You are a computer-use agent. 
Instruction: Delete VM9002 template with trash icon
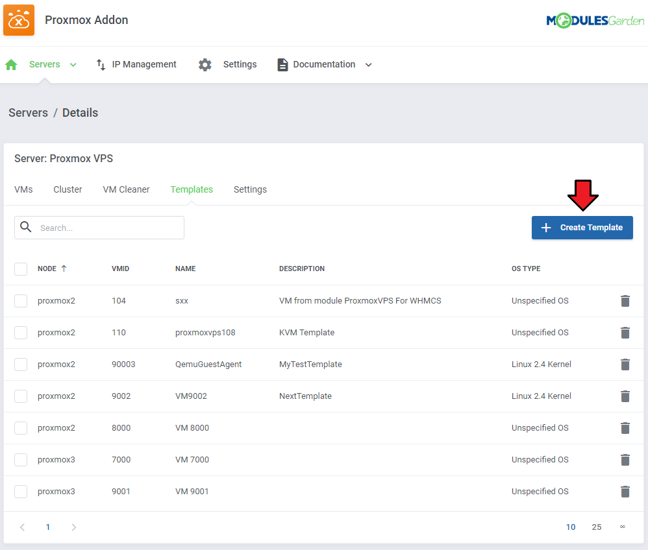click(625, 396)
